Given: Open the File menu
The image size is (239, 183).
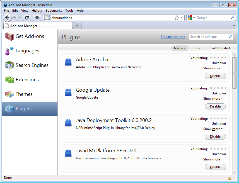Looking at the screenshot, I should tap(6, 11).
